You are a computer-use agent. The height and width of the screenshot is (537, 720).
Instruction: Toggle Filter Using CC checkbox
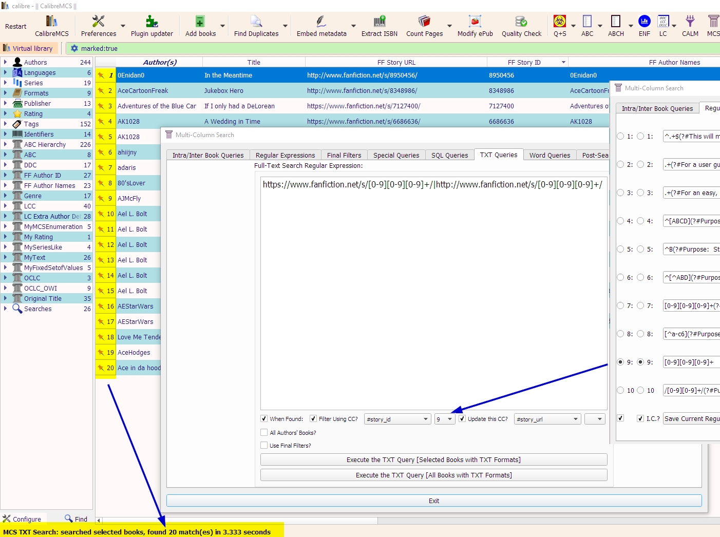[313, 418]
